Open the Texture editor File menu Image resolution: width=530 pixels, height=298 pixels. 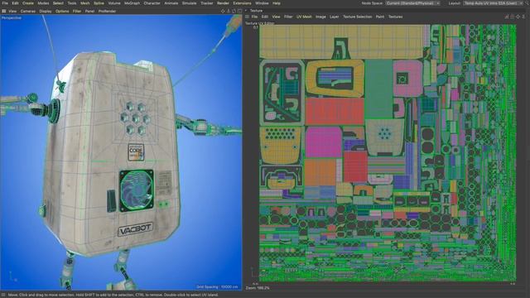tap(254, 17)
